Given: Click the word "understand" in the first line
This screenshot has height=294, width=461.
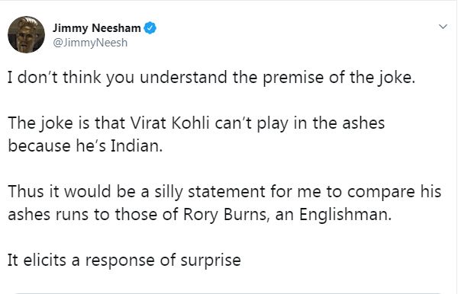Looking at the screenshot, I should (184, 78).
